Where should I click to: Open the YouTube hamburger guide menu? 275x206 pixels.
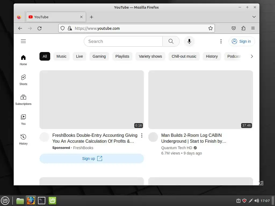pyautogui.click(x=23, y=41)
